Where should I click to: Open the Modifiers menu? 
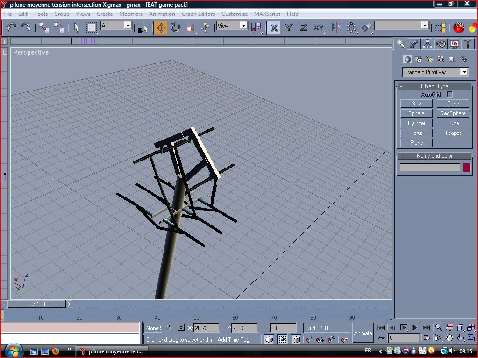point(131,14)
